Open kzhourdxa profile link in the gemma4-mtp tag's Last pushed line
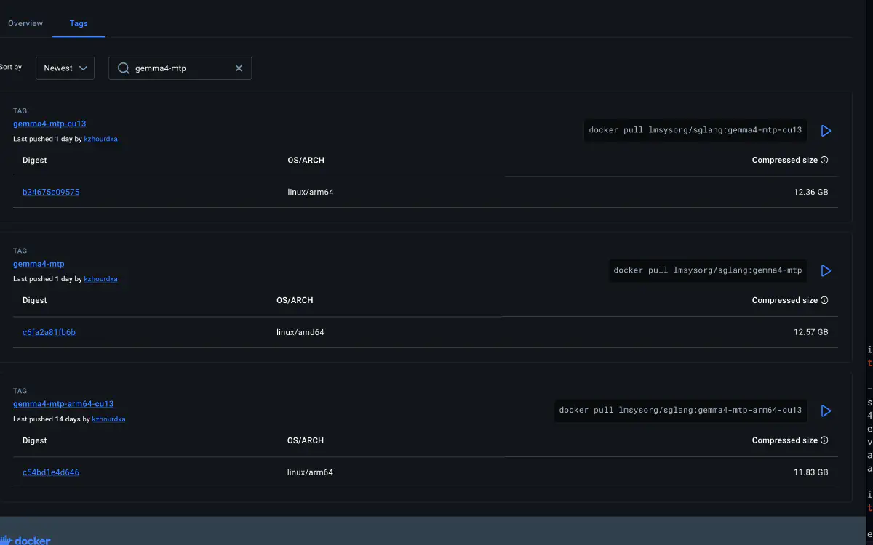Screen dimensions: 873x545 [100, 279]
